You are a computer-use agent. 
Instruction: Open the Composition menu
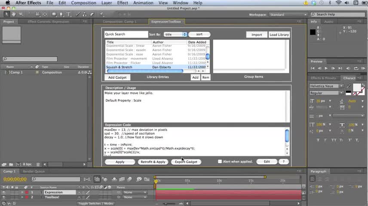[x=83, y=3]
